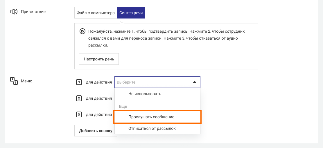Collapse the dropdown using its arrow

[195, 82]
